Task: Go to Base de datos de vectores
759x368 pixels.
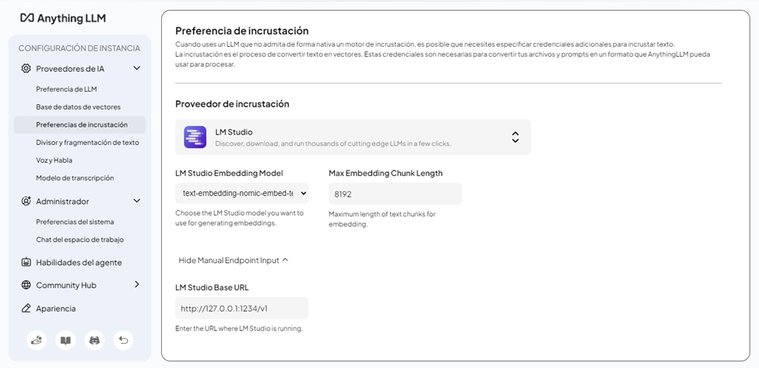Action: (78, 107)
